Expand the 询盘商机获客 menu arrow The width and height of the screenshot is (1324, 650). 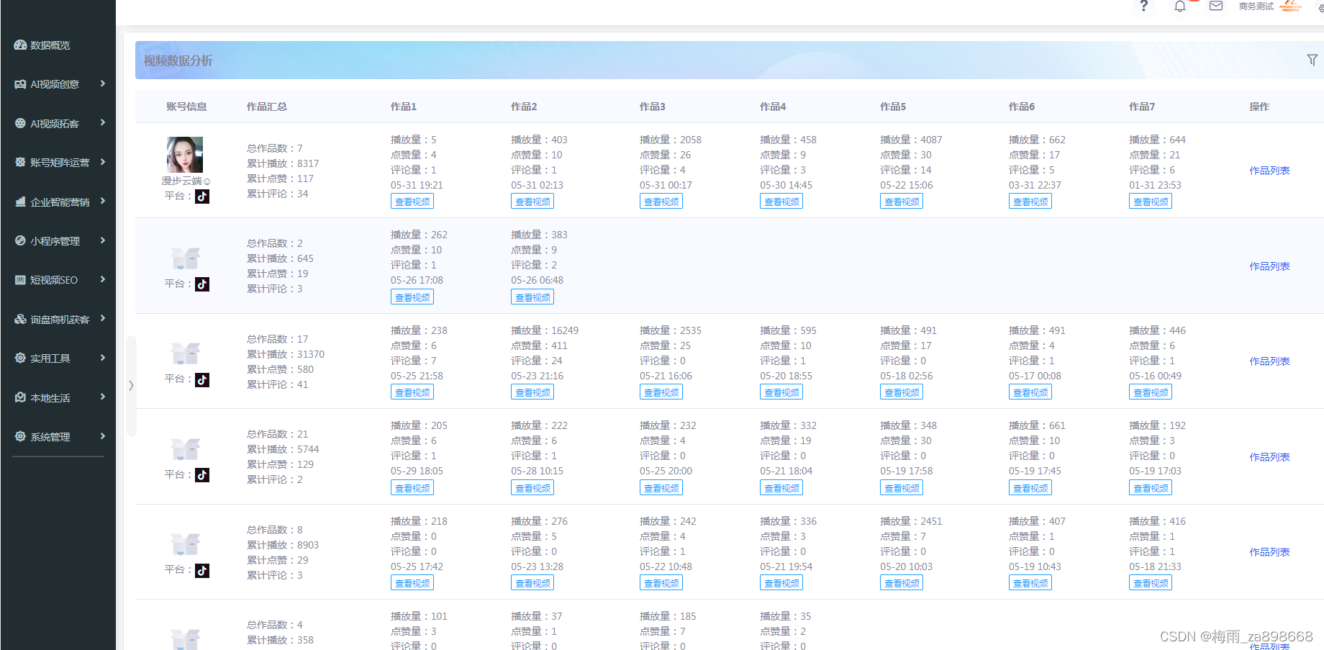point(103,318)
